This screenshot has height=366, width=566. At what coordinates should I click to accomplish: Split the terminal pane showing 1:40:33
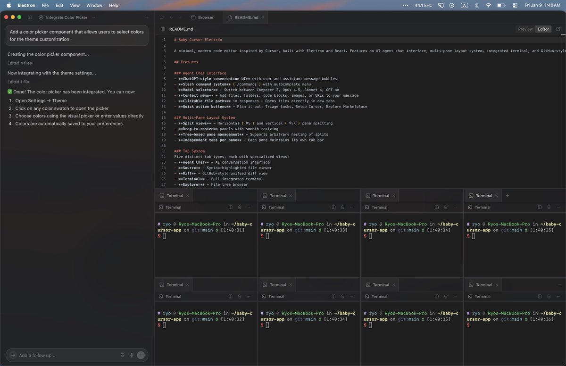[333, 207]
